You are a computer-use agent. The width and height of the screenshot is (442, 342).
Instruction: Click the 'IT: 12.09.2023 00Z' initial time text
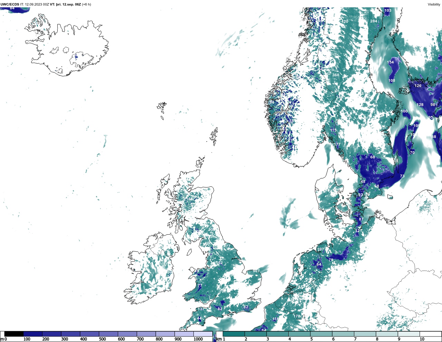(x=35, y=4)
